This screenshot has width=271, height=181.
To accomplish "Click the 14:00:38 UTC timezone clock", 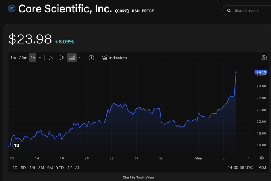I will pyautogui.click(x=240, y=167).
